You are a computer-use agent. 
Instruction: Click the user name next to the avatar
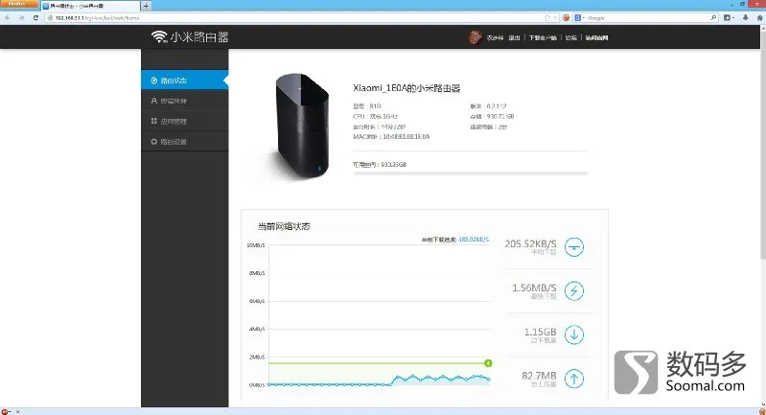(x=495, y=37)
